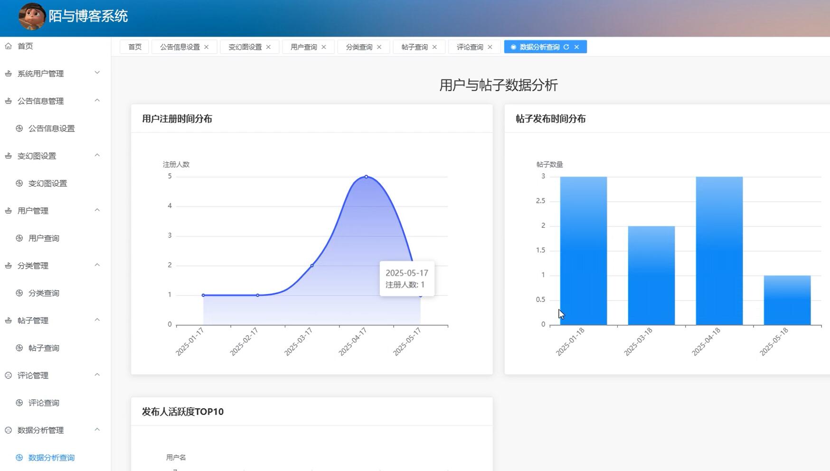Click the 帖子查询 circular icon
830x471 pixels.
click(x=19, y=348)
